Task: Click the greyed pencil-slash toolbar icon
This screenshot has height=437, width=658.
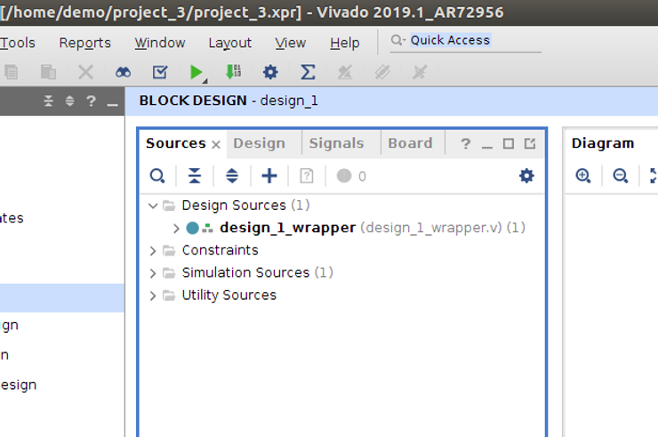Action: coord(345,72)
